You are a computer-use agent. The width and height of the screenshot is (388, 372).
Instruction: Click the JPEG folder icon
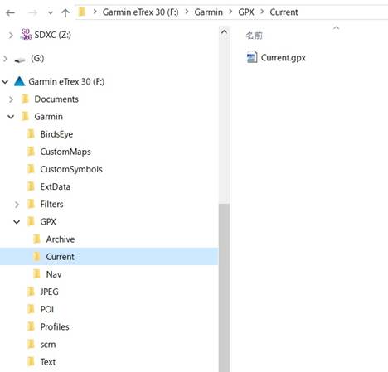pos(31,292)
